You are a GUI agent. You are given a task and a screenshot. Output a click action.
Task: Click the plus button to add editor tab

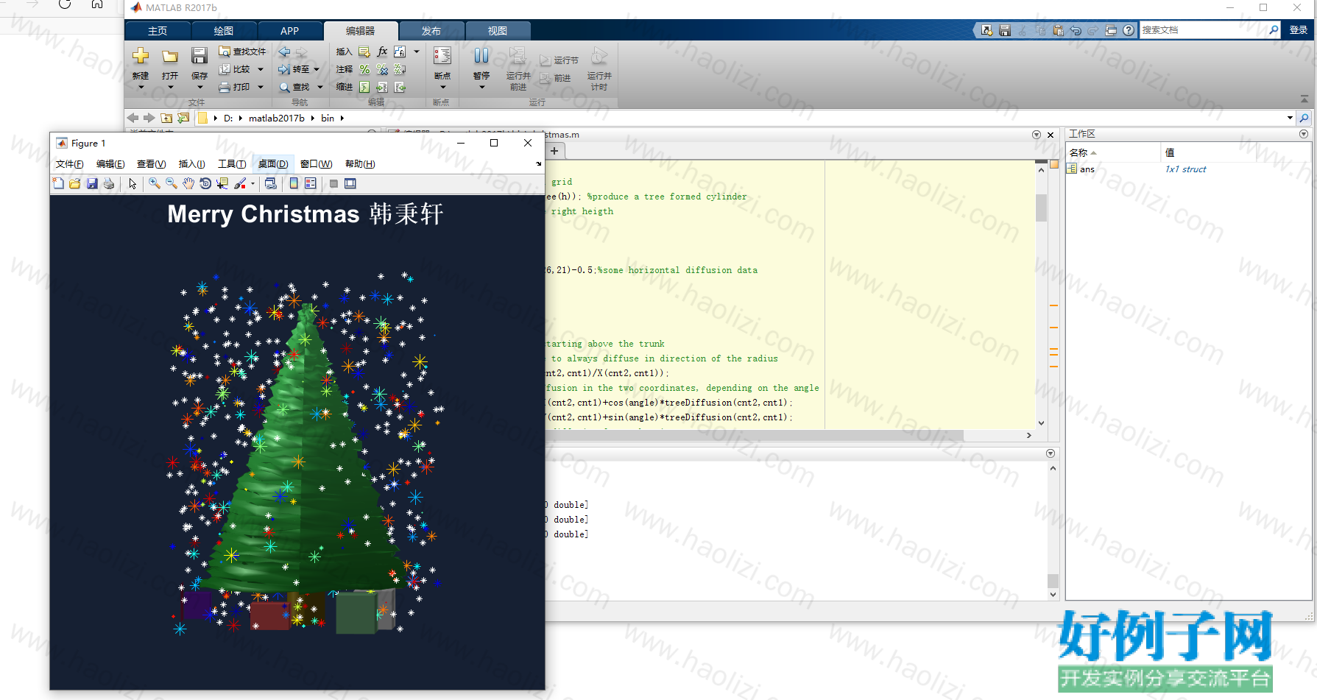tap(554, 151)
